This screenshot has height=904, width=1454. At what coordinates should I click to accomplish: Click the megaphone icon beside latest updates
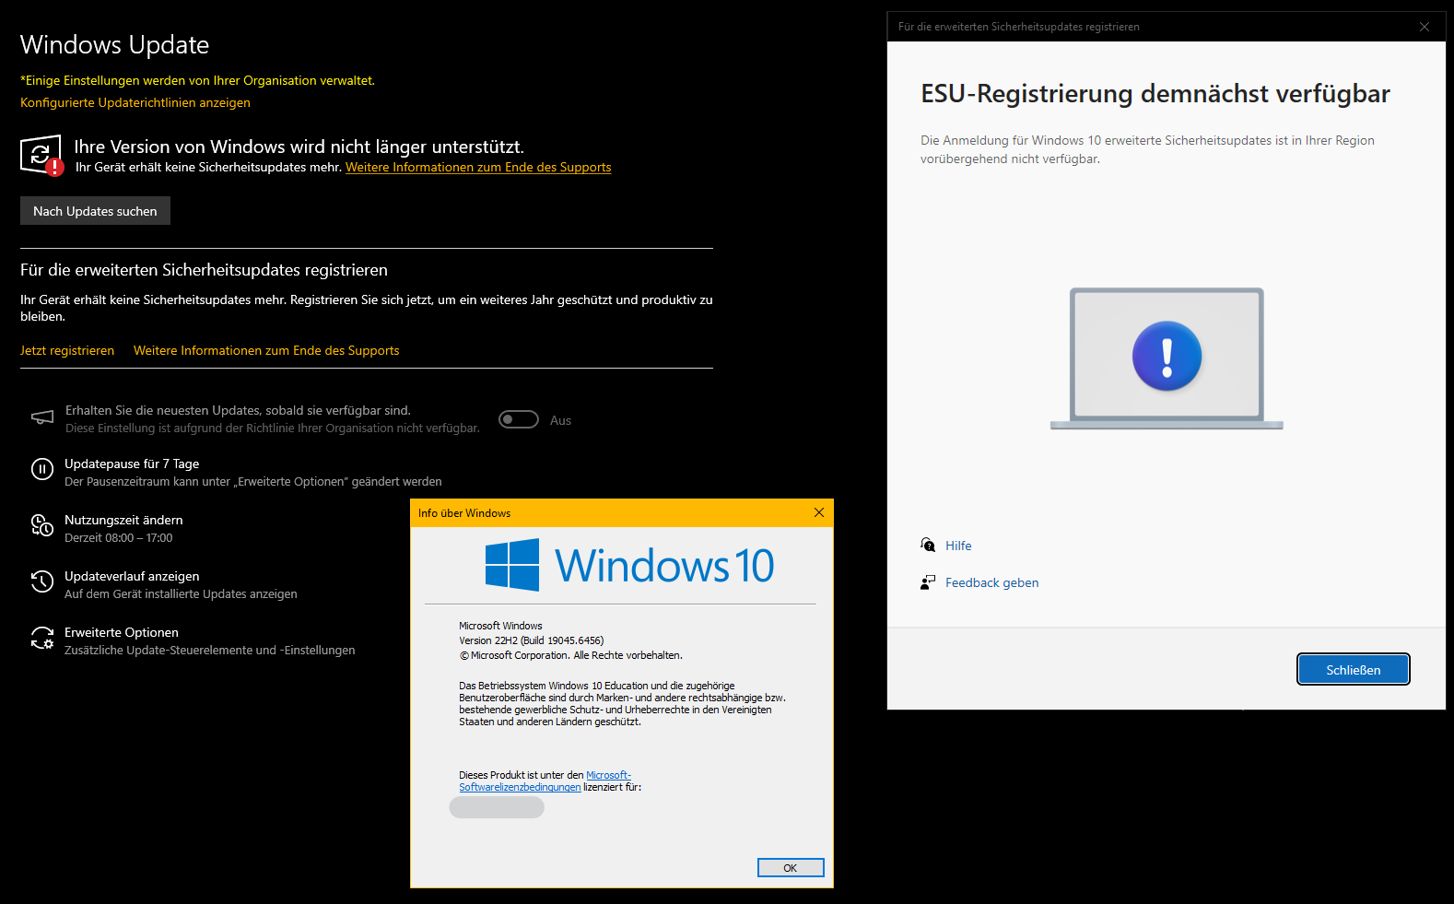pos(42,417)
